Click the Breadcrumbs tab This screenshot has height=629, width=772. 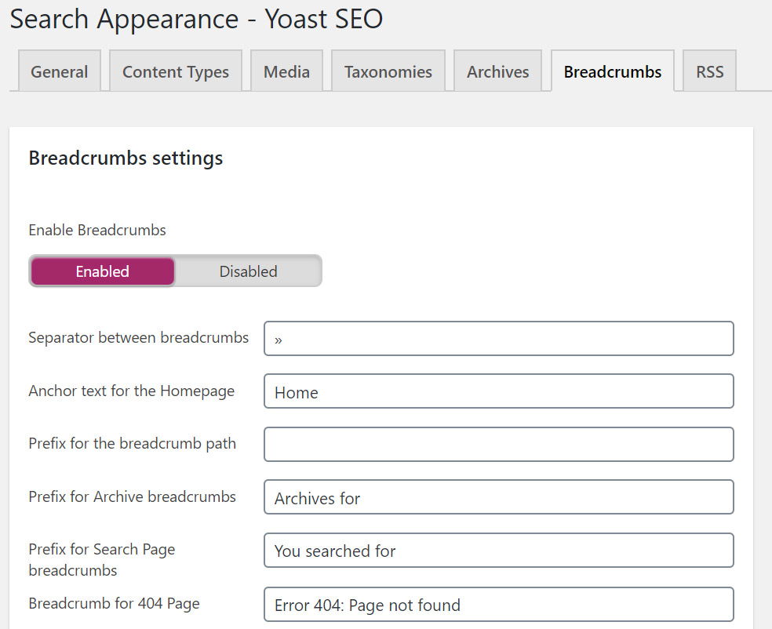[x=613, y=71]
